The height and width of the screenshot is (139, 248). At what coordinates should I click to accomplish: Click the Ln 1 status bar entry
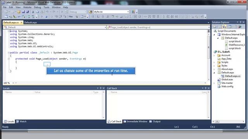(x=177, y=127)
